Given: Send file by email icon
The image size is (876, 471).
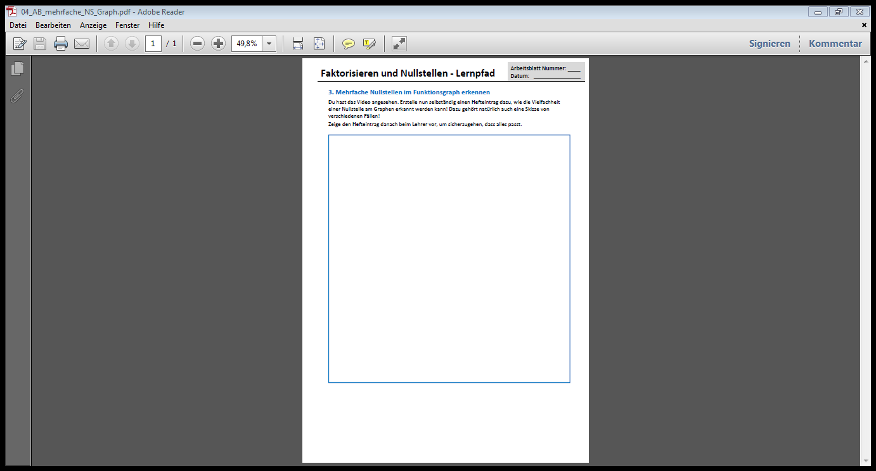Looking at the screenshot, I should point(82,44).
